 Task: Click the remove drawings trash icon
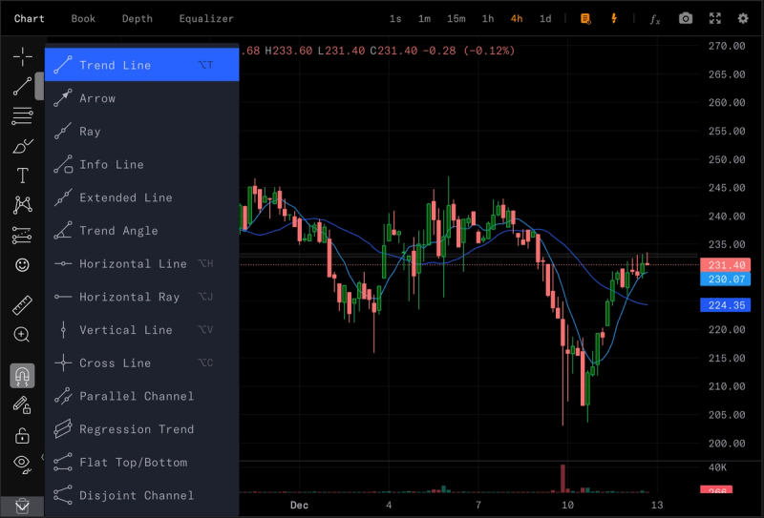tap(22, 507)
